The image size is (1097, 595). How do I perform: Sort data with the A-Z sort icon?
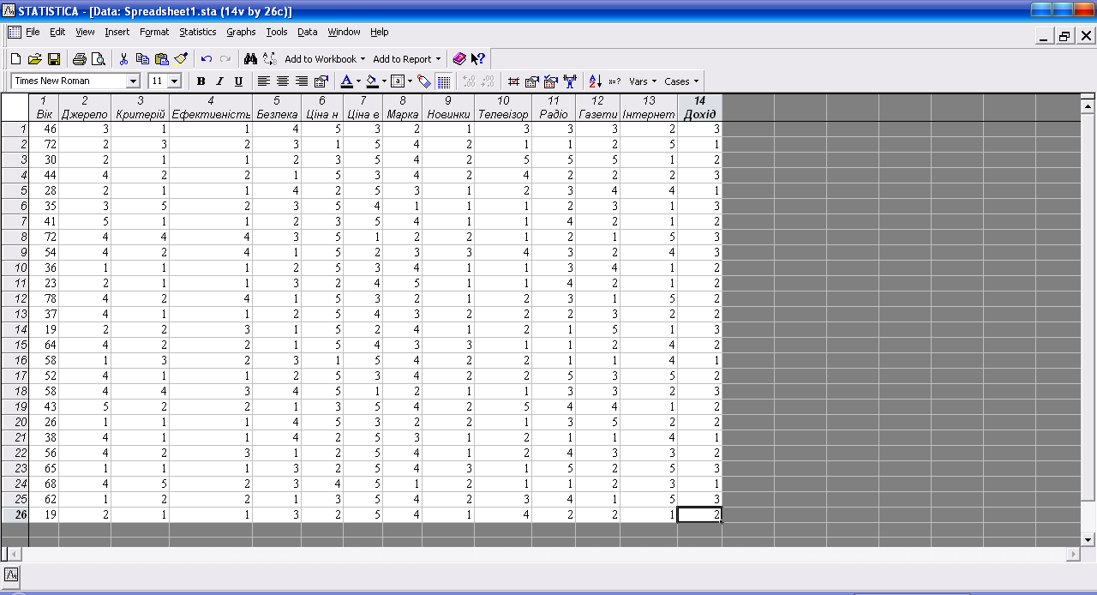[596, 81]
